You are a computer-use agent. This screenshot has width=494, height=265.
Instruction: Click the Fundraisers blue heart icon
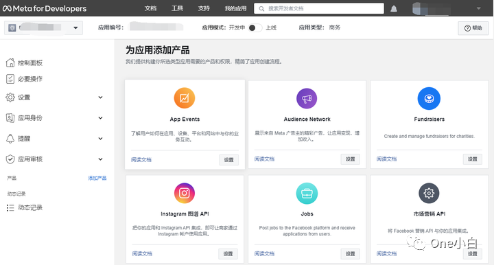[429, 99]
